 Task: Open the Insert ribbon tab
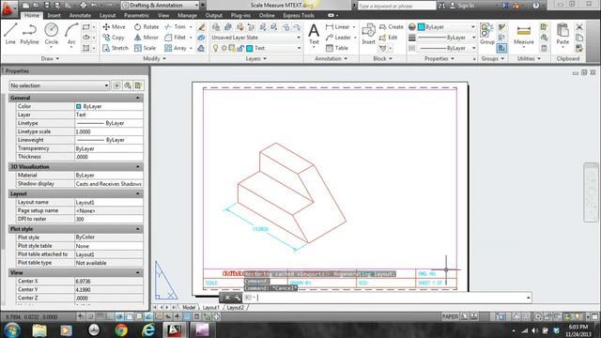[54, 15]
